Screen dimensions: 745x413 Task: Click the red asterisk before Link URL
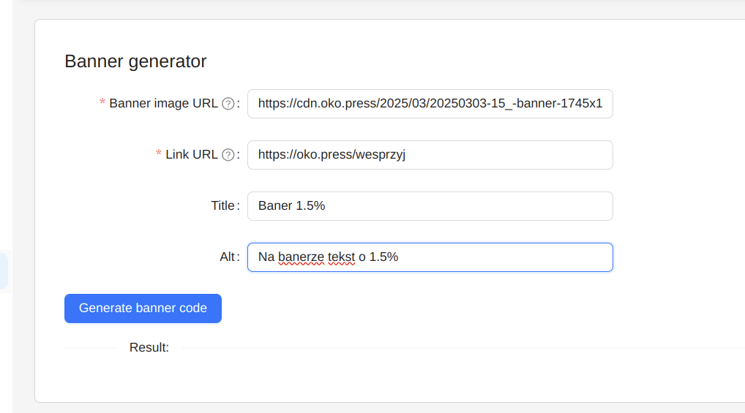click(159, 155)
